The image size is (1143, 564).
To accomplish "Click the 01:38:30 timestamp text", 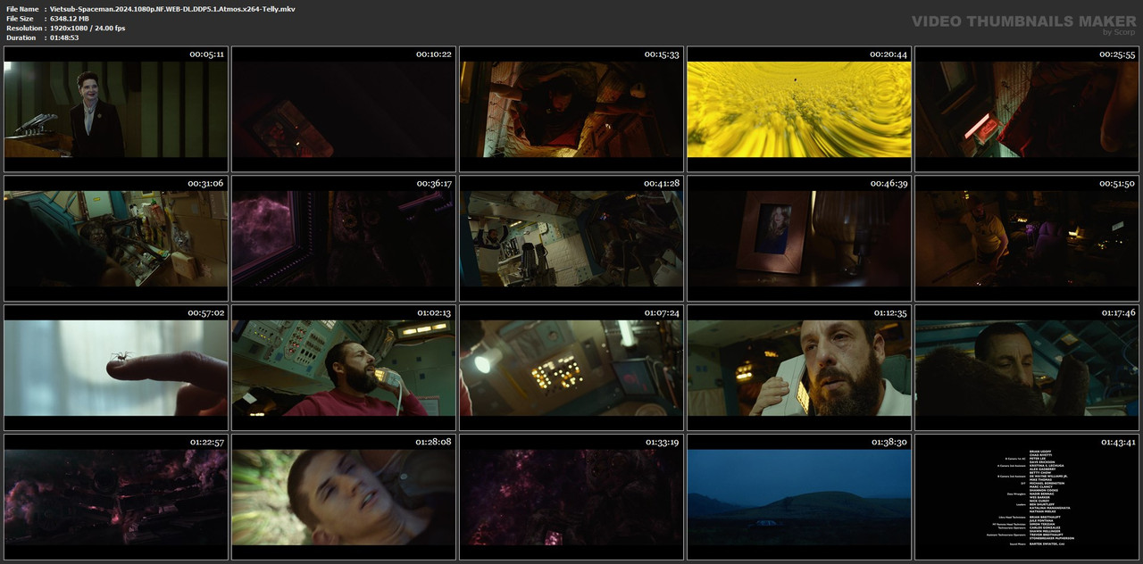I will [x=889, y=443].
